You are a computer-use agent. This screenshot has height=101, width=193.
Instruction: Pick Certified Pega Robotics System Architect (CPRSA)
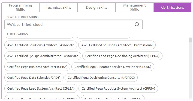click(x=118, y=89)
